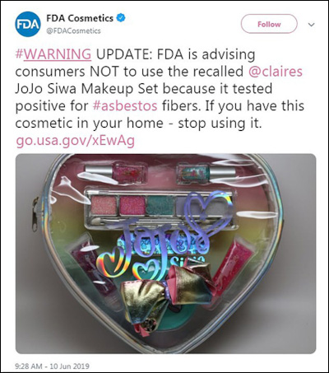The width and height of the screenshot is (329, 373).
Task: Click the zipper pull on heart-shaped bag
Action: [35, 212]
